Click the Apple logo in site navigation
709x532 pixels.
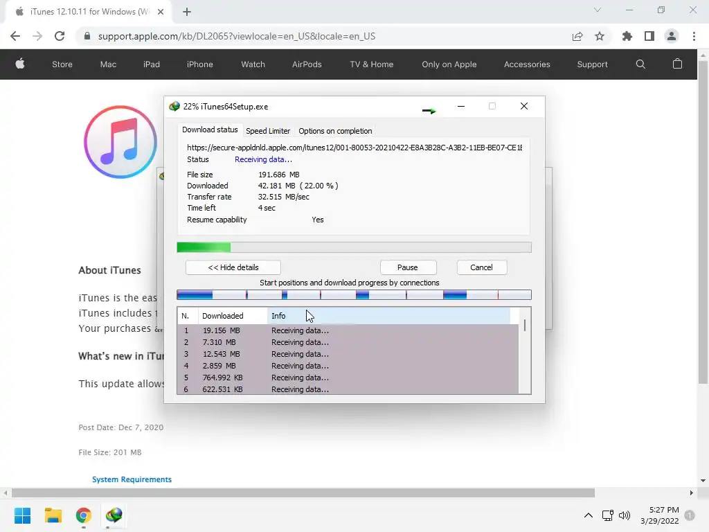pos(20,64)
